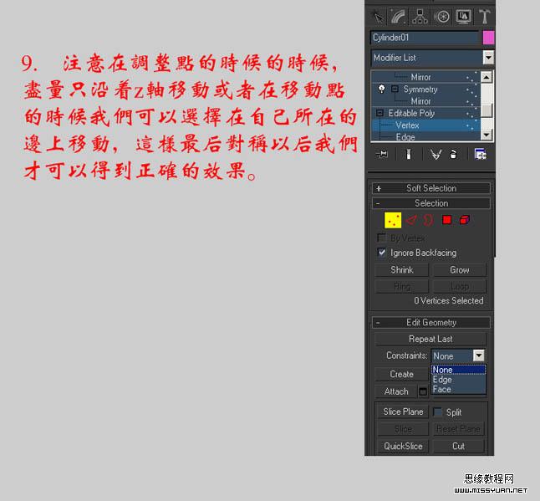Click the Shrink selection button
The width and height of the screenshot is (540, 501).
pos(401,270)
